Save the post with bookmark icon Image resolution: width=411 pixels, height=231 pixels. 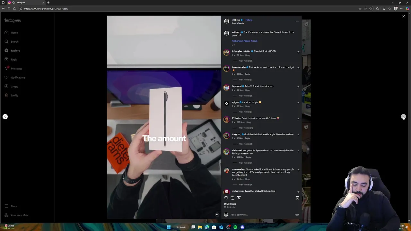coord(297,198)
